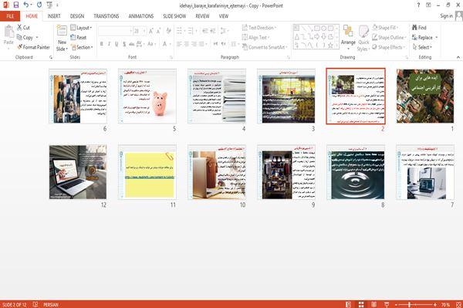
Task: Toggle Italic formatting
Action: pos(109,44)
